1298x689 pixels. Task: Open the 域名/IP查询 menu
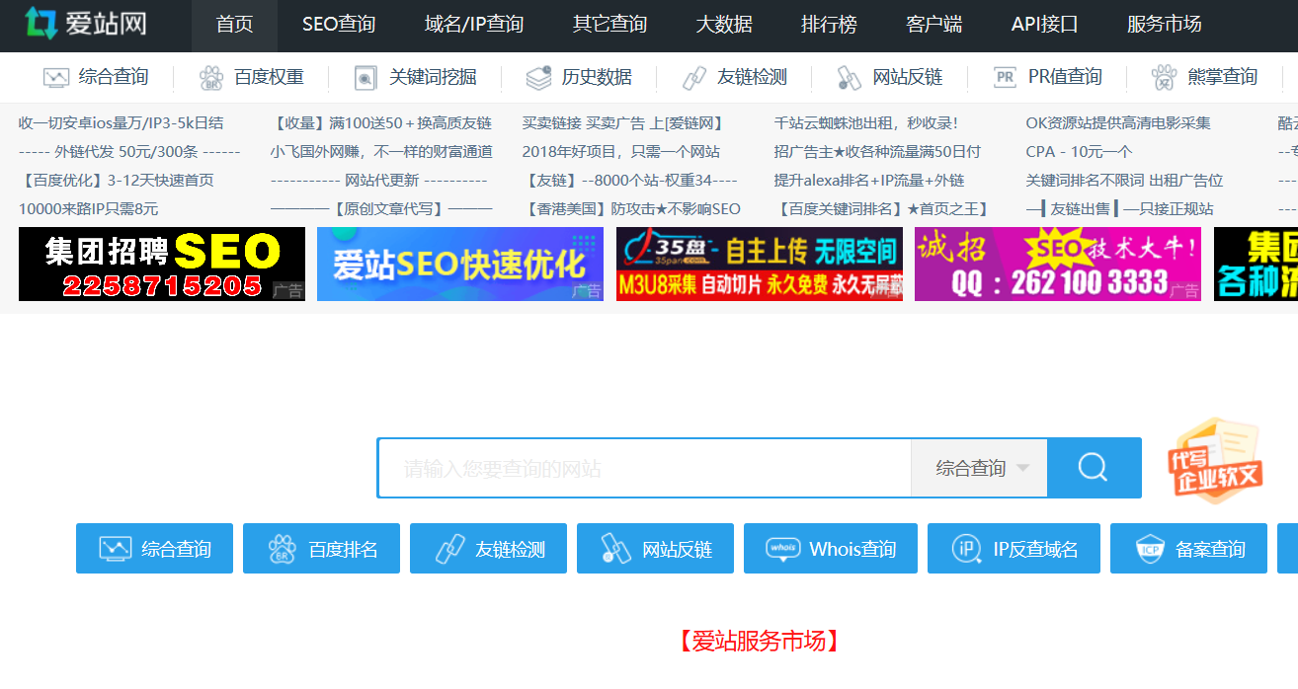pyautogui.click(x=474, y=25)
